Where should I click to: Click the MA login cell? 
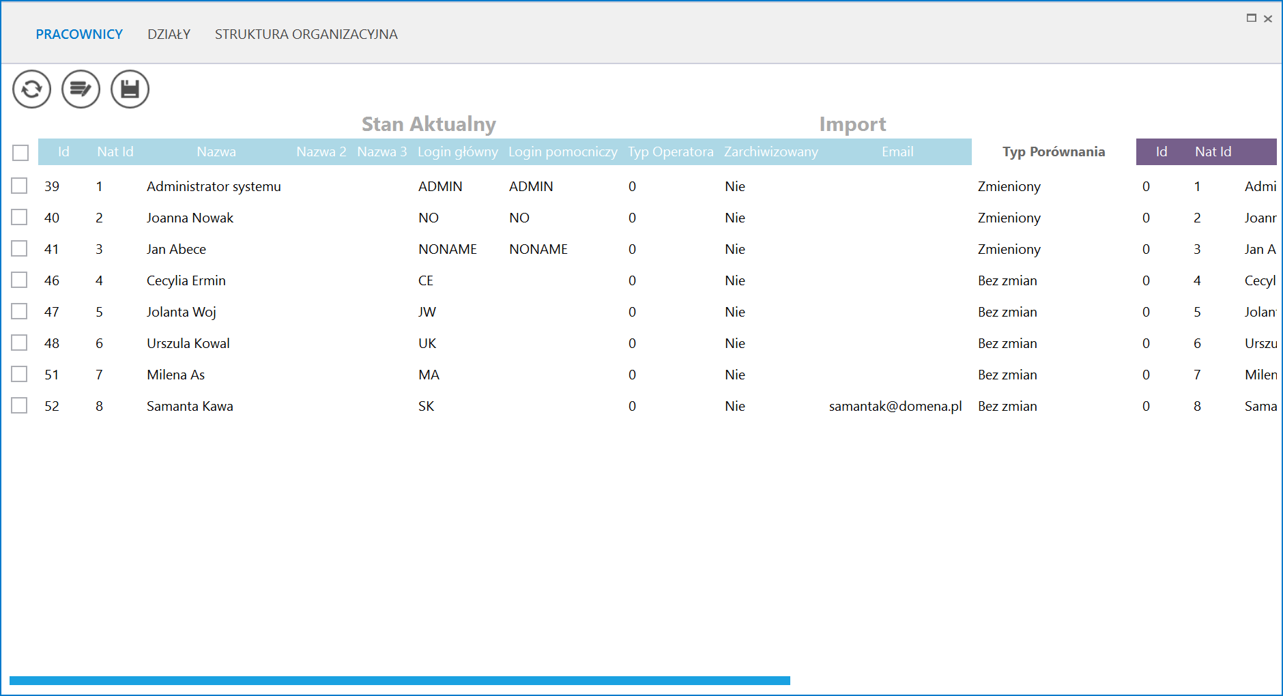click(x=429, y=375)
